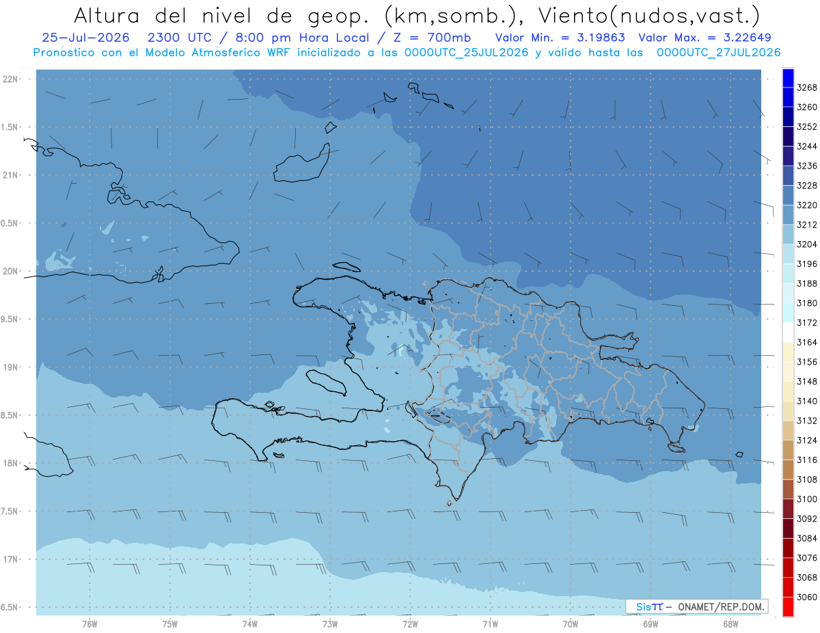Image resolution: width=820 pixels, height=633 pixels.
Task: Select tan colorbar swatch between 3124 and 3116
Action: tap(788, 450)
